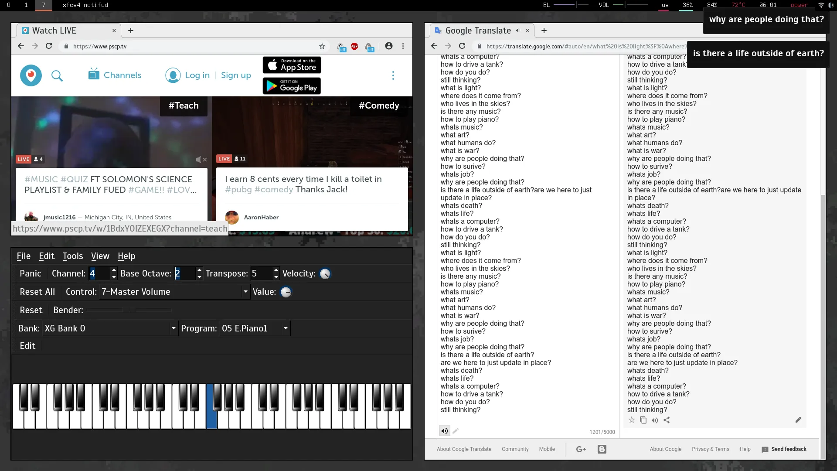The image size is (837, 471).
Task: Click the Log in link
Action: coord(197,75)
